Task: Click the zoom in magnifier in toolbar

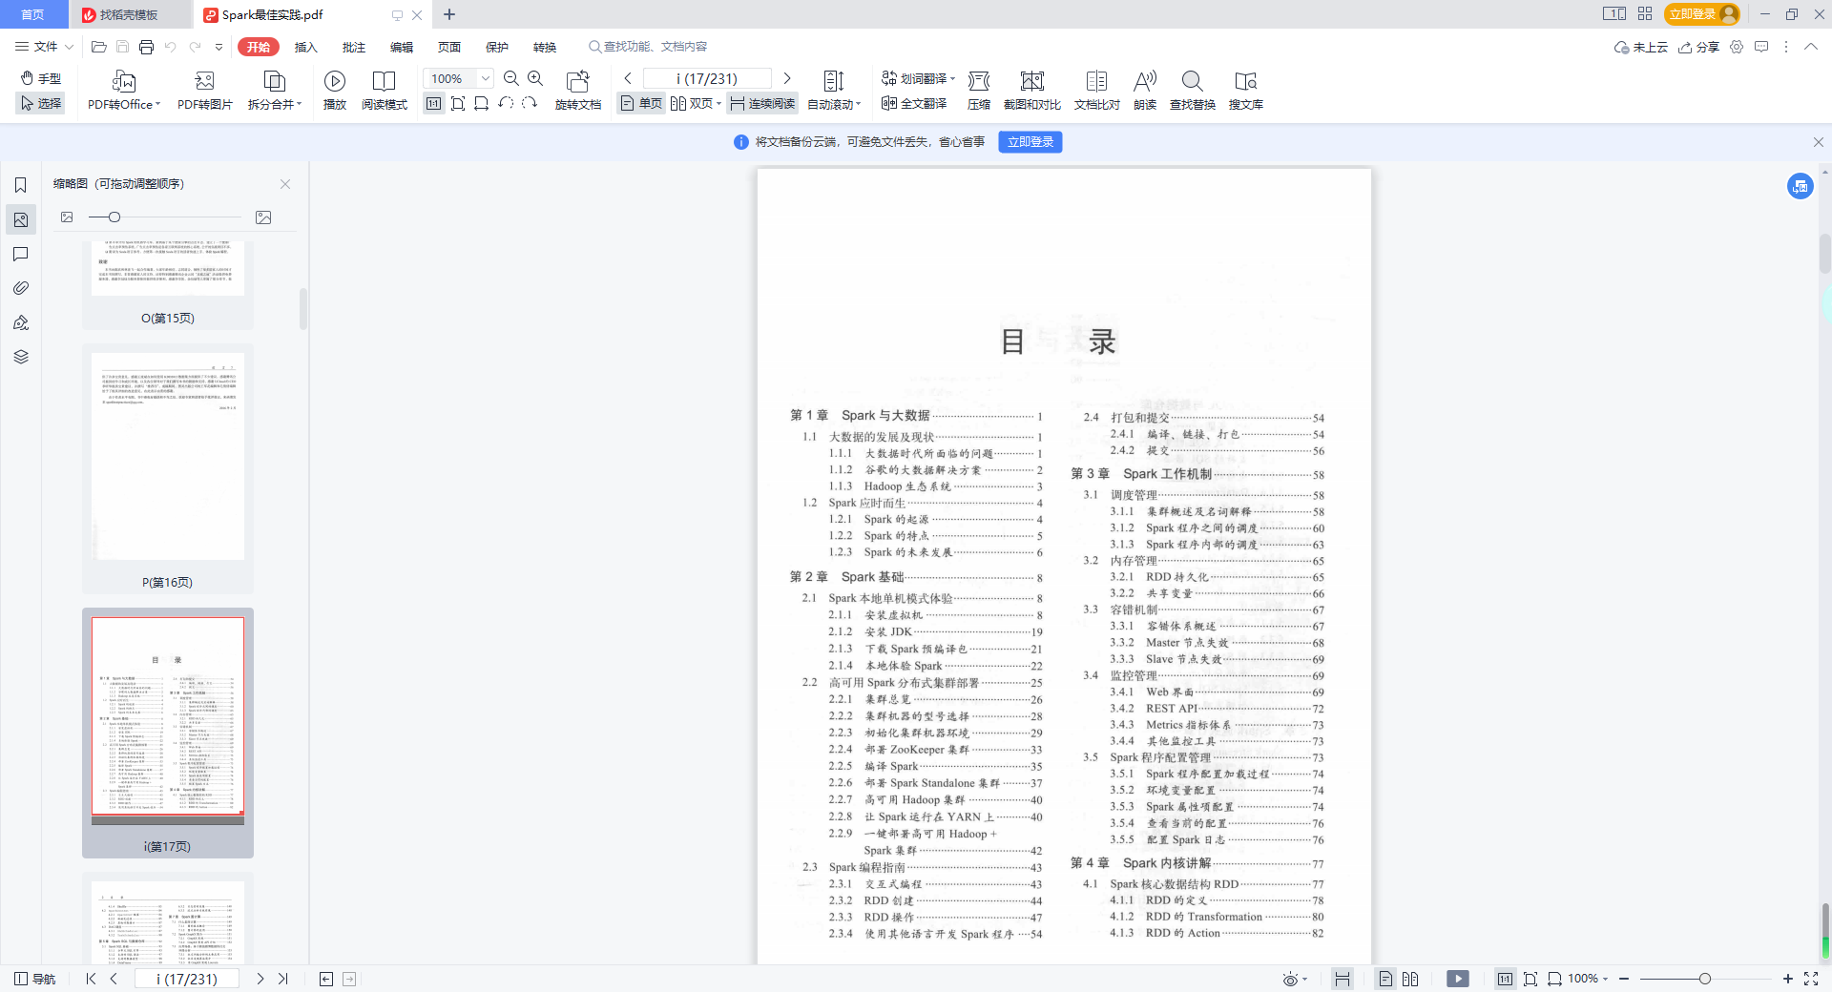Action: click(x=535, y=78)
